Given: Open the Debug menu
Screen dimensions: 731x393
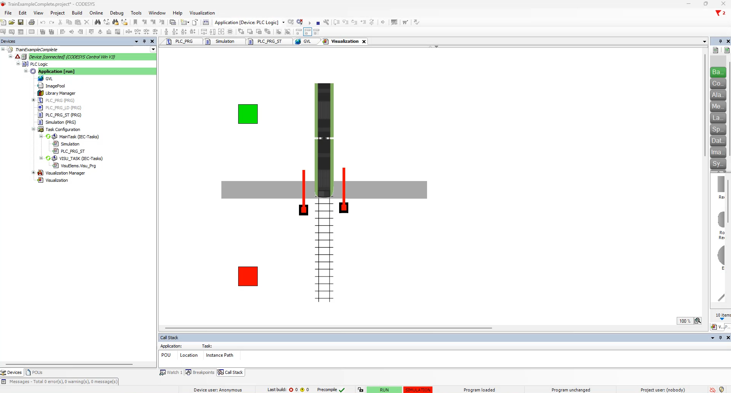Looking at the screenshot, I should point(117,13).
